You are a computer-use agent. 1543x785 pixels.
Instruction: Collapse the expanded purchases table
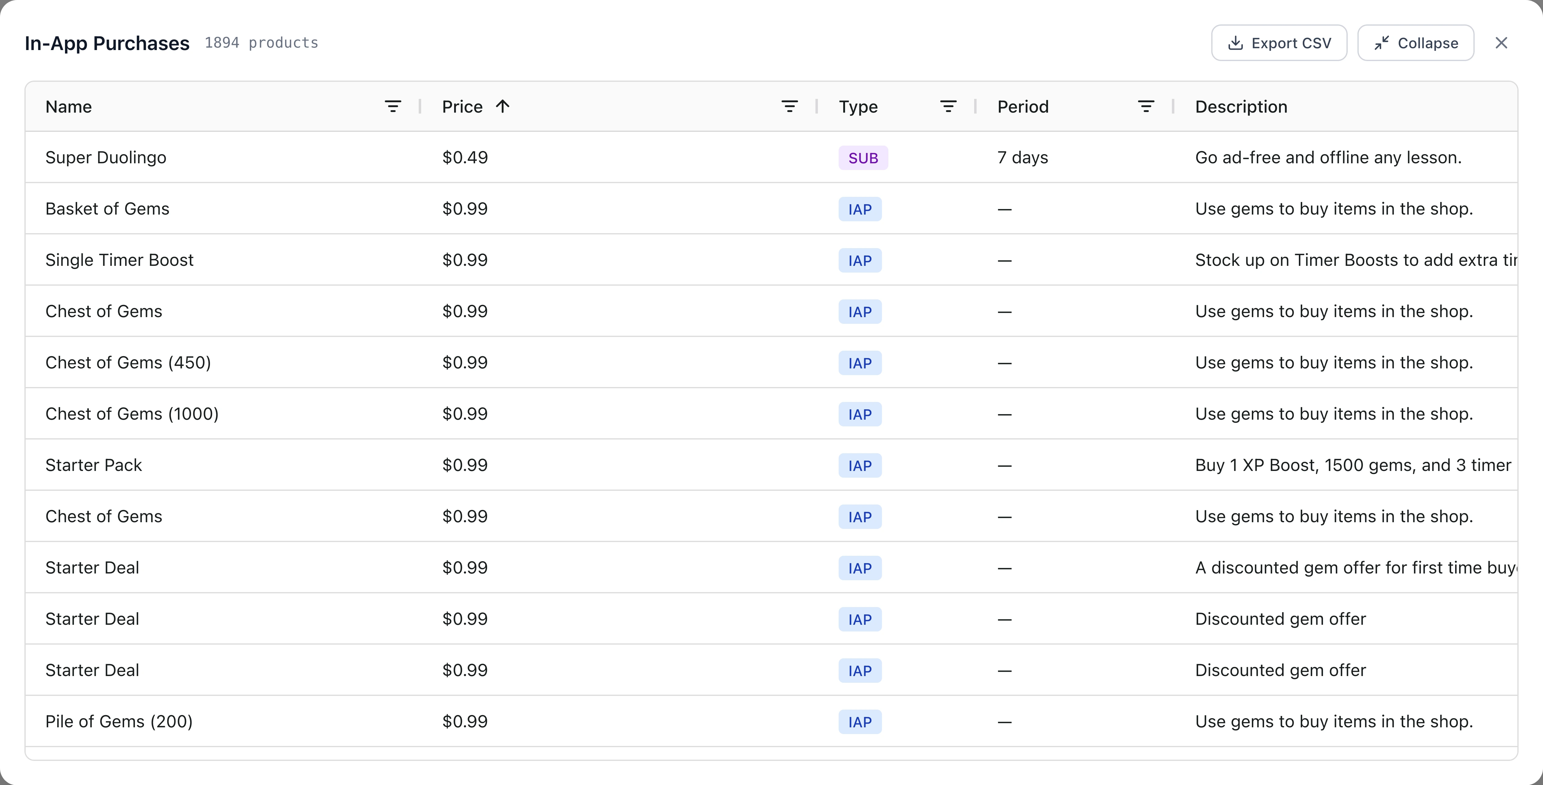pyautogui.click(x=1415, y=43)
